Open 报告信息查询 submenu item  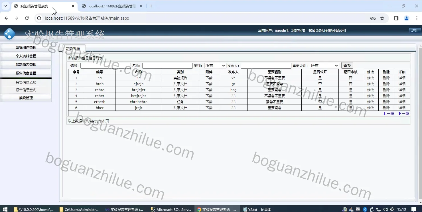[26, 90]
